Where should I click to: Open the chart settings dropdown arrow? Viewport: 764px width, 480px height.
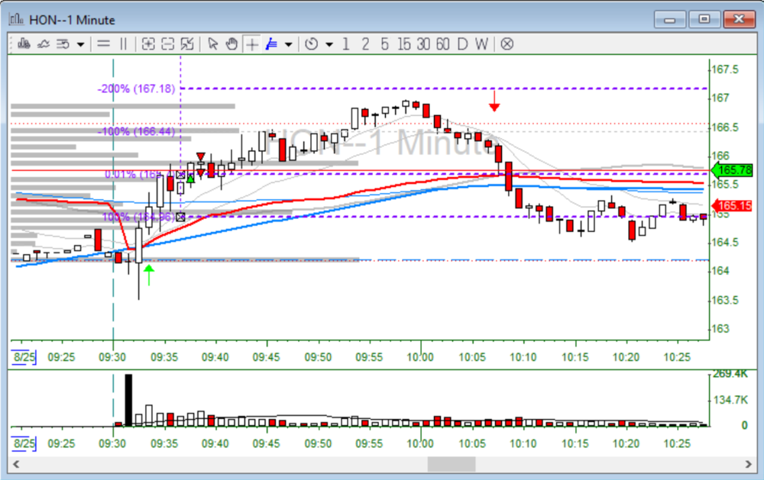tap(80, 43)
